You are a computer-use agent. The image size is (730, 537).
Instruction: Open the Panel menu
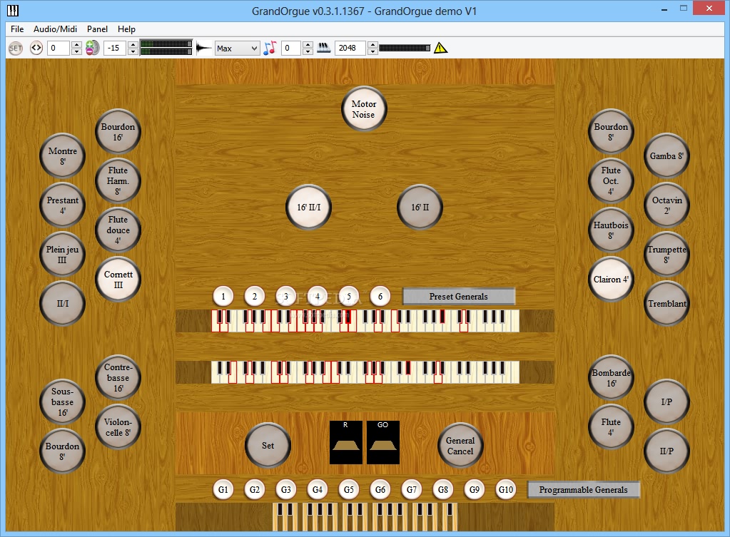97,29
